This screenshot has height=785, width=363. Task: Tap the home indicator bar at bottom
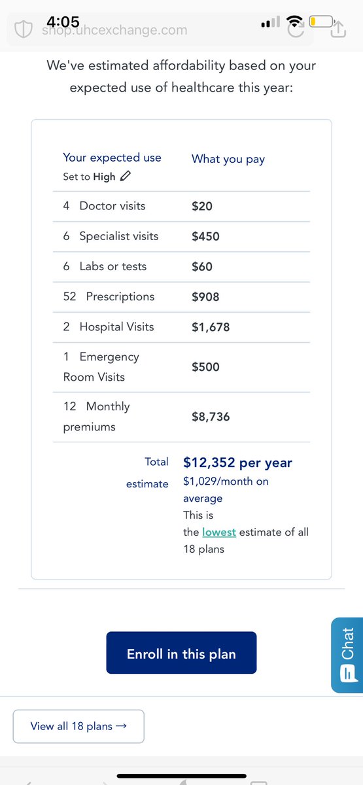(181, 776)
